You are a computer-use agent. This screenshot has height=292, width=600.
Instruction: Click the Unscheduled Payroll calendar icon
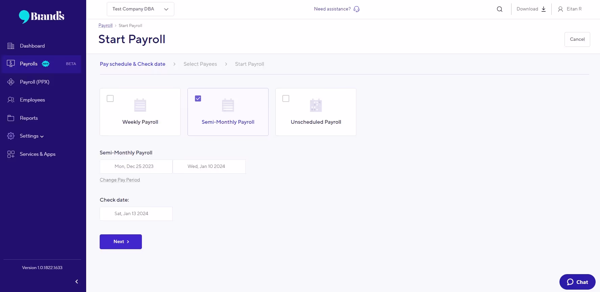click(x=316, y=105)
